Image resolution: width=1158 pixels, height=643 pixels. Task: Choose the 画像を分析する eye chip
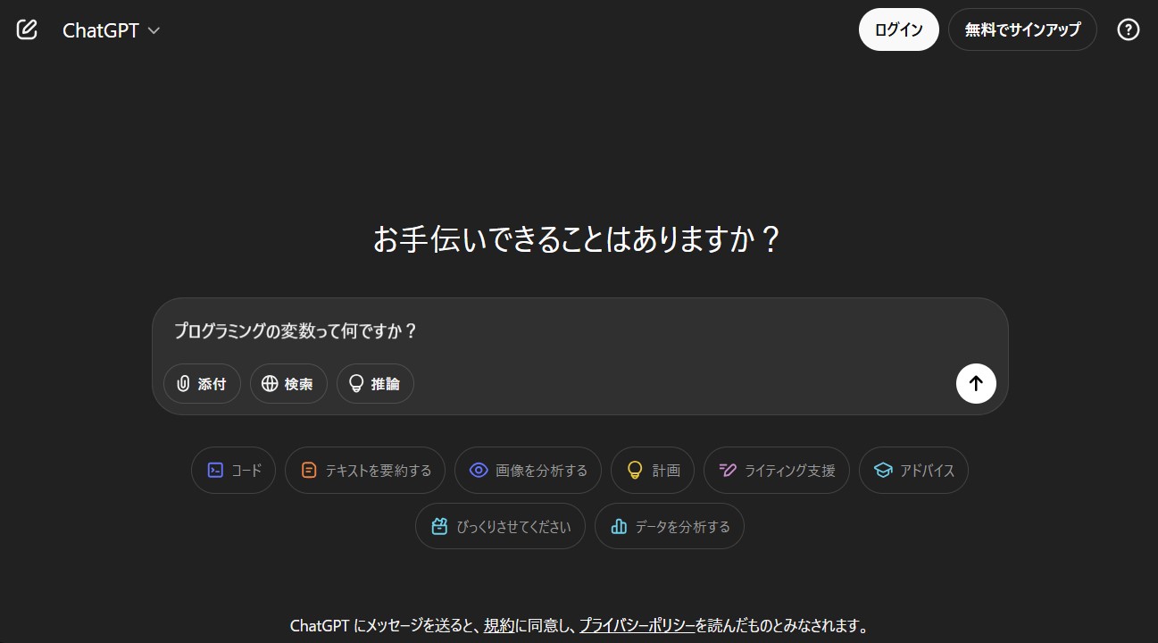coord(528,470)
